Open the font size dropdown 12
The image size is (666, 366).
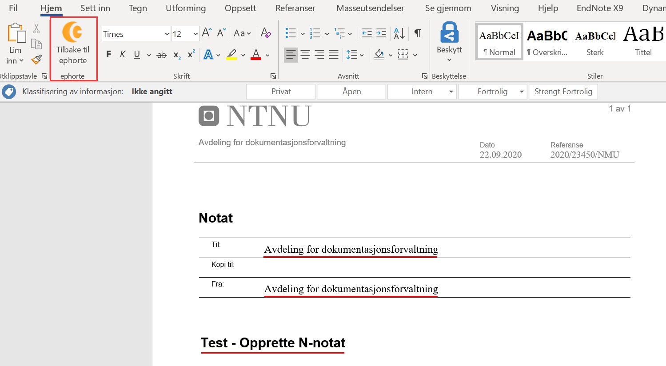click(x=185, y=34)
